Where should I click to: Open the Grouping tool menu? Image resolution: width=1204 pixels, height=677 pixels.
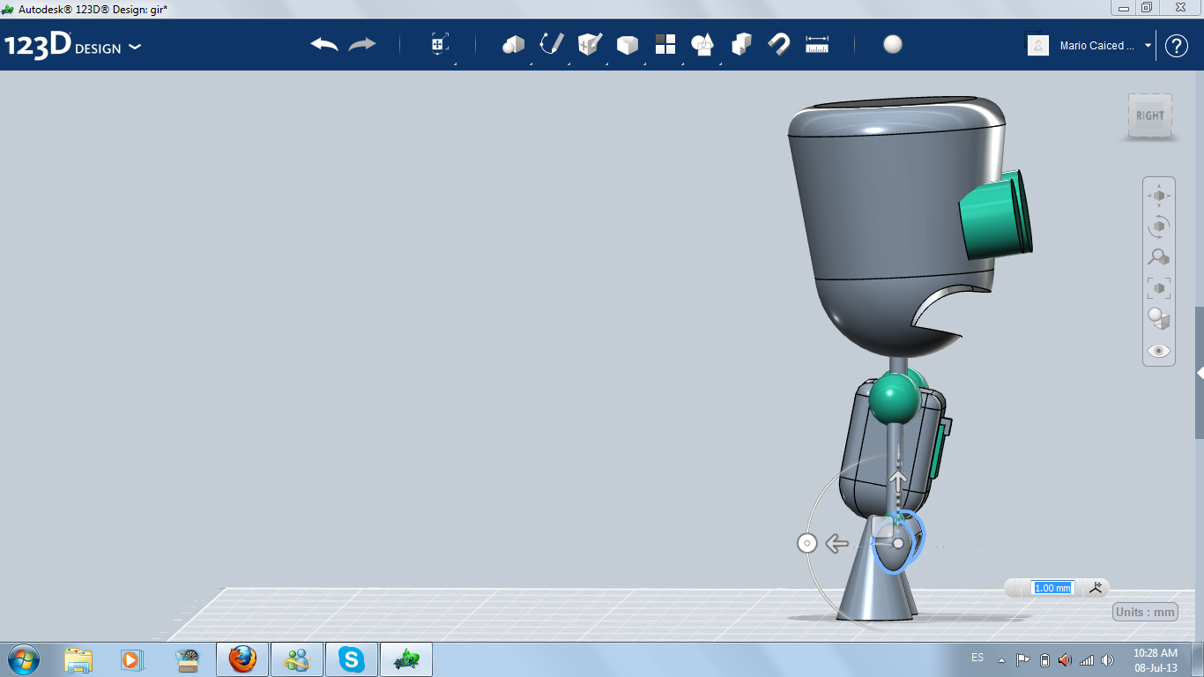pyautogui.click(x=702, y=45)
